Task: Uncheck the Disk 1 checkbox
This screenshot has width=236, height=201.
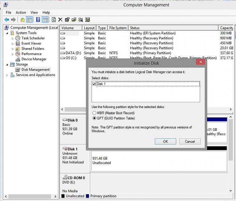Action: (94, 84)
